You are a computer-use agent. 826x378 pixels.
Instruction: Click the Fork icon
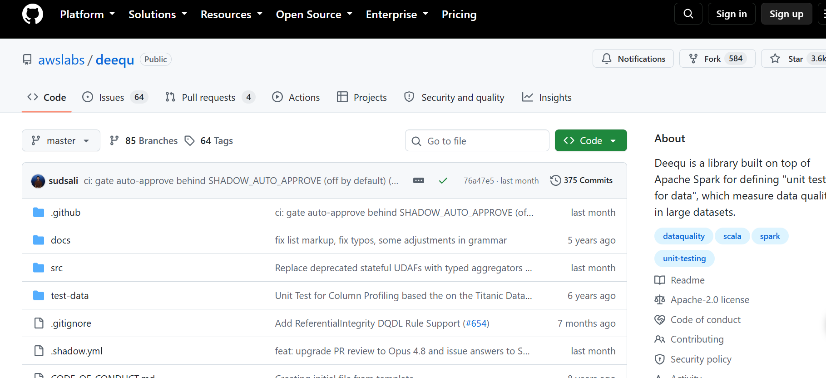(693, 59)
